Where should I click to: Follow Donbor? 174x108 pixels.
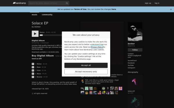click(x=135, y=50)
